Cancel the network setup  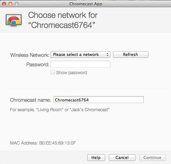122,157
